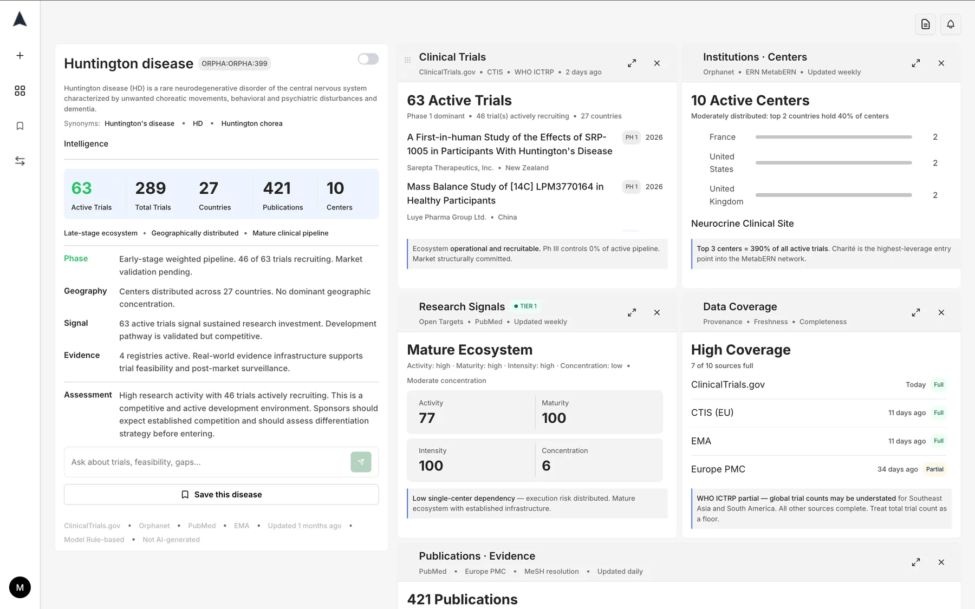Expand the Institutions · Centers panel
The image size is (975, 609).
click(x=916, y=63)
